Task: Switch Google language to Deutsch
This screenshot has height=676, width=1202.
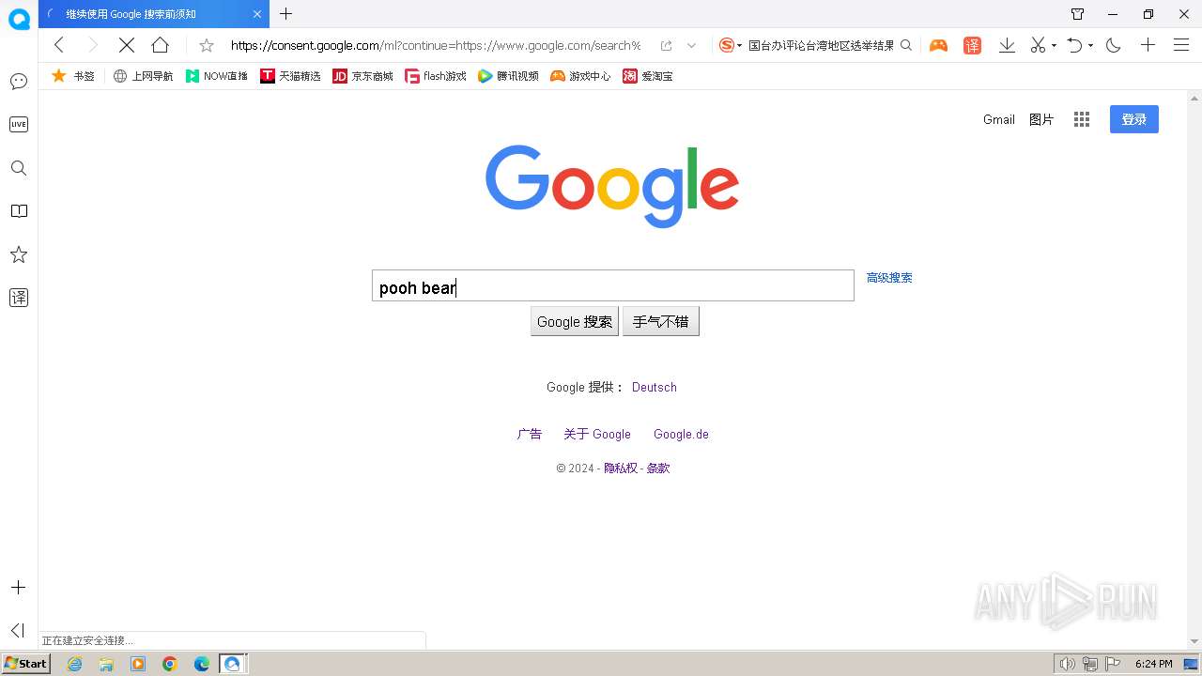Action: coord(655,387)
